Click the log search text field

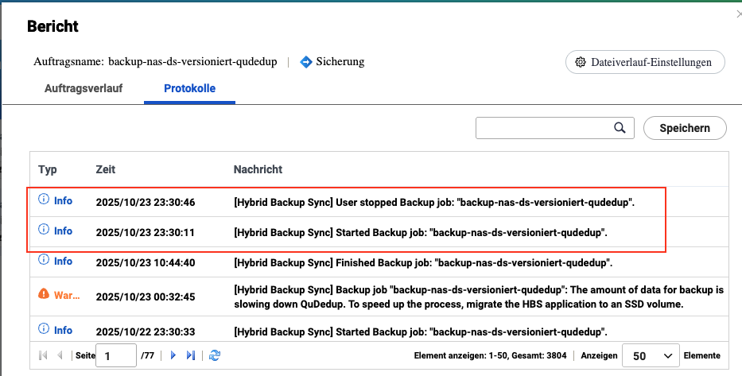point(543,127)
